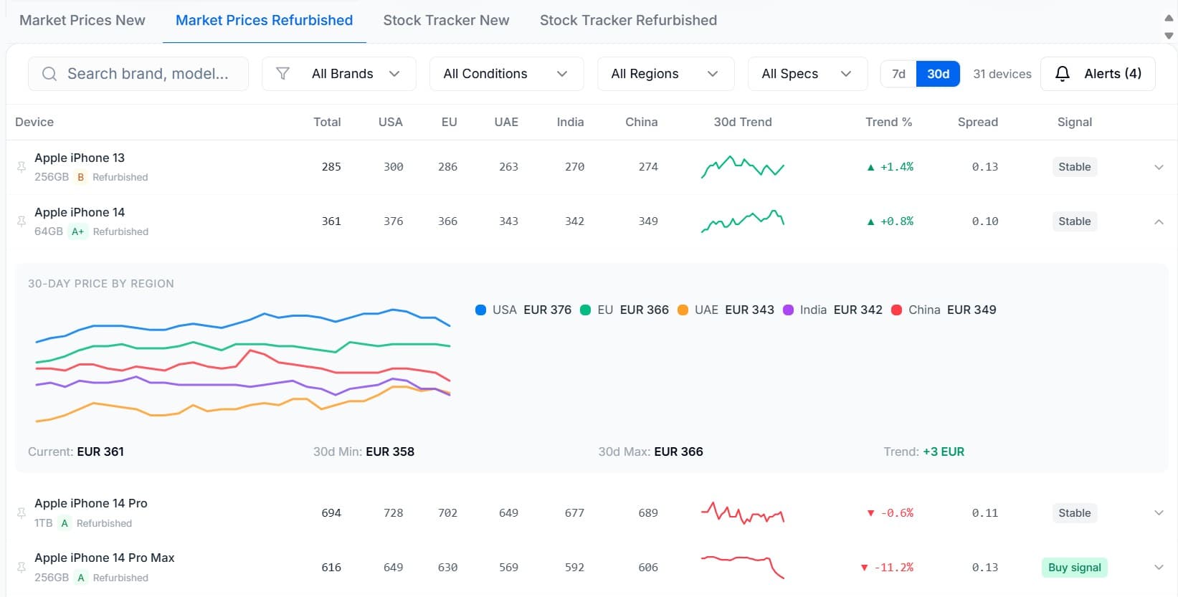The height and width of the screenshot is (597, 1178).
Task: Click '30d Min: EUR 358' value
Action: click(x=364, y=452)
